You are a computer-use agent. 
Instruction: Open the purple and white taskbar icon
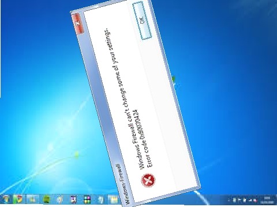[73, 200]
